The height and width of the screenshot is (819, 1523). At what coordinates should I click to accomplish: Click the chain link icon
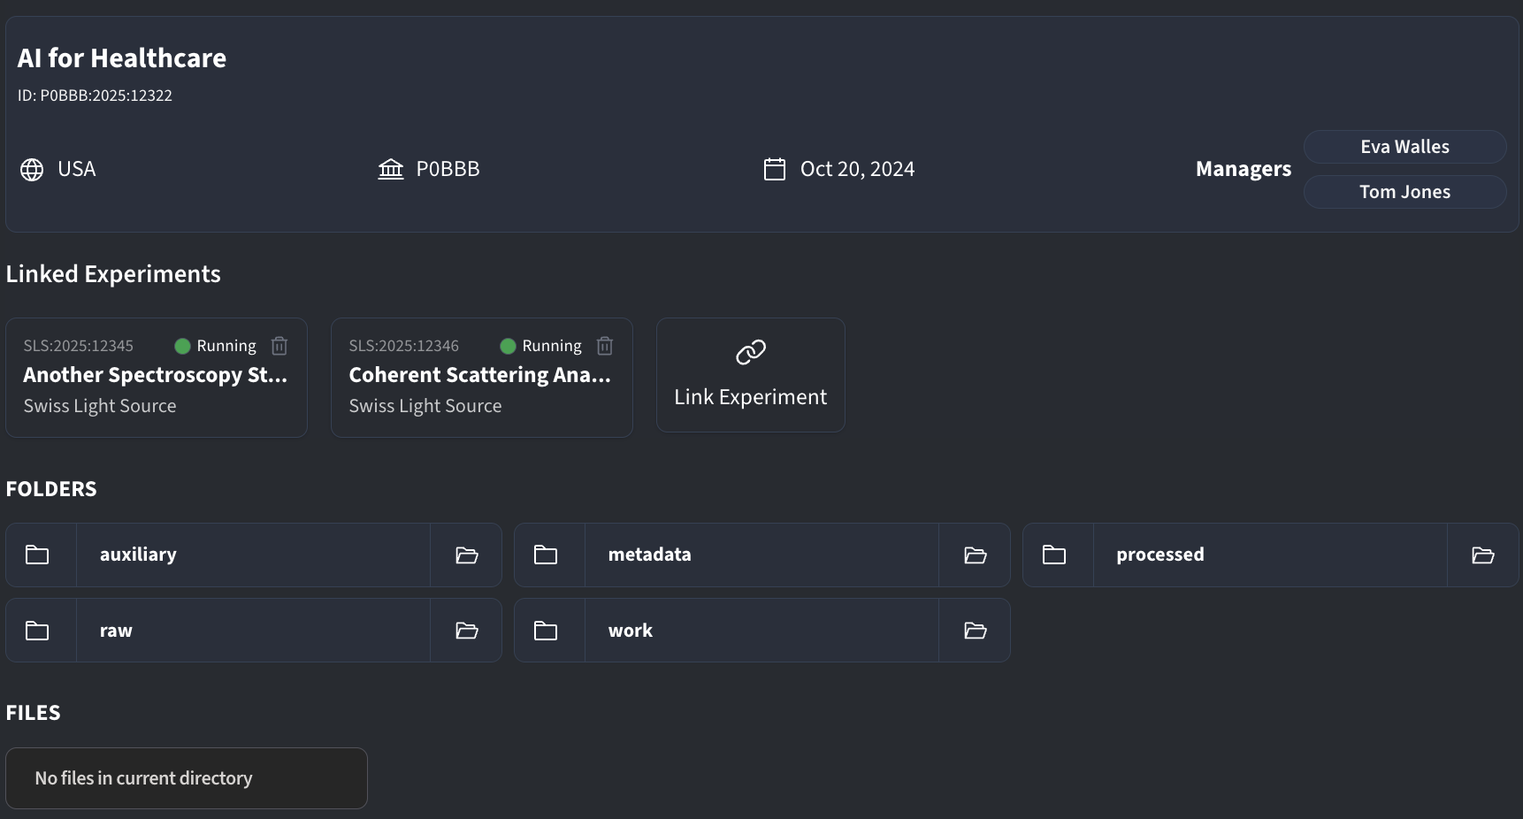coord(751,352)
